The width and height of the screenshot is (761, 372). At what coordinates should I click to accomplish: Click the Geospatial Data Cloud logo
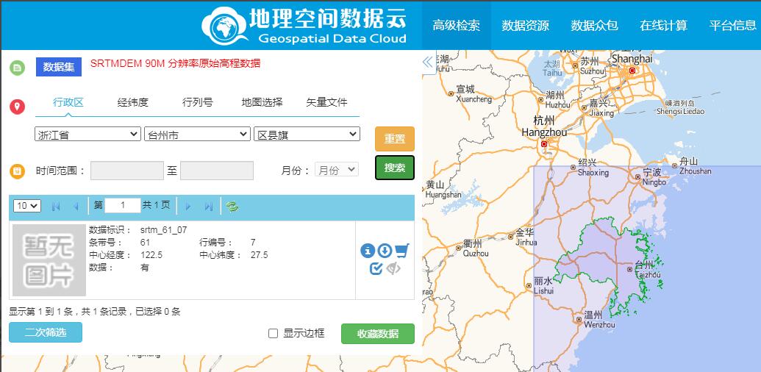pyautogui.click(x=304, y=26)
